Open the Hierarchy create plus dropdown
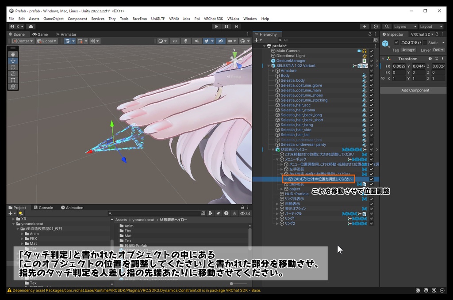 (258, 40)
